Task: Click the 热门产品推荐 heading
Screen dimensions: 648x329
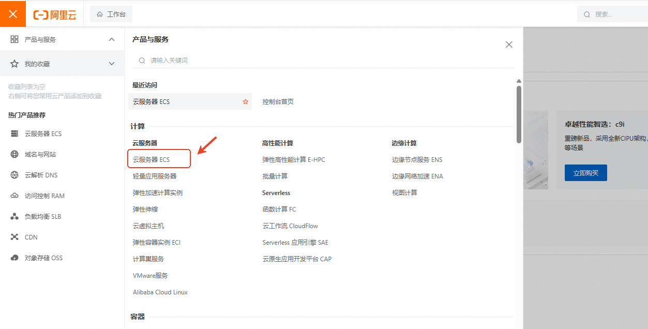Action: click(x=27, y=115)
